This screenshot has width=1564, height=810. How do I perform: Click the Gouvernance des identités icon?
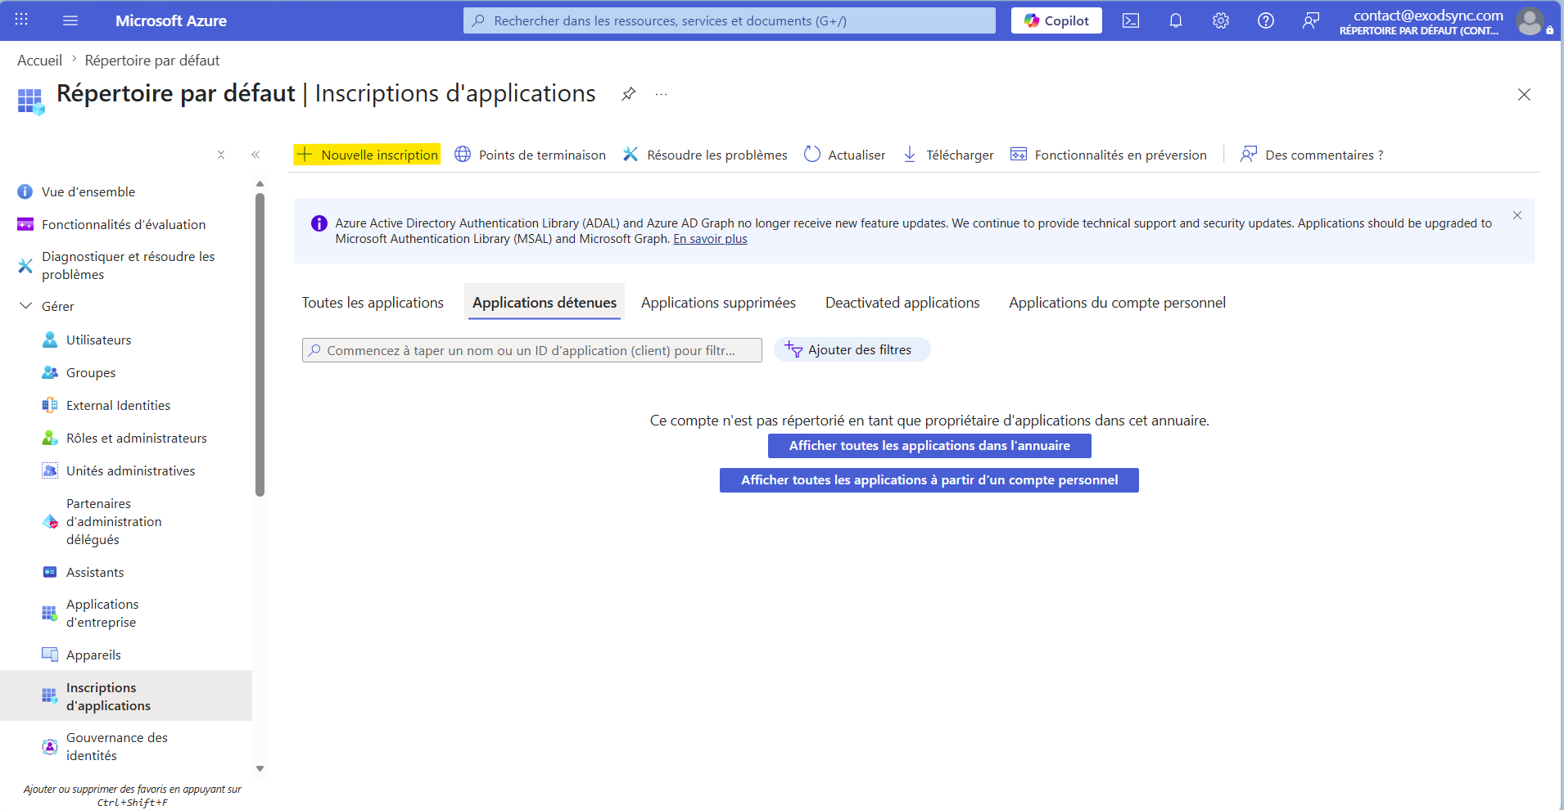(50, 746)
